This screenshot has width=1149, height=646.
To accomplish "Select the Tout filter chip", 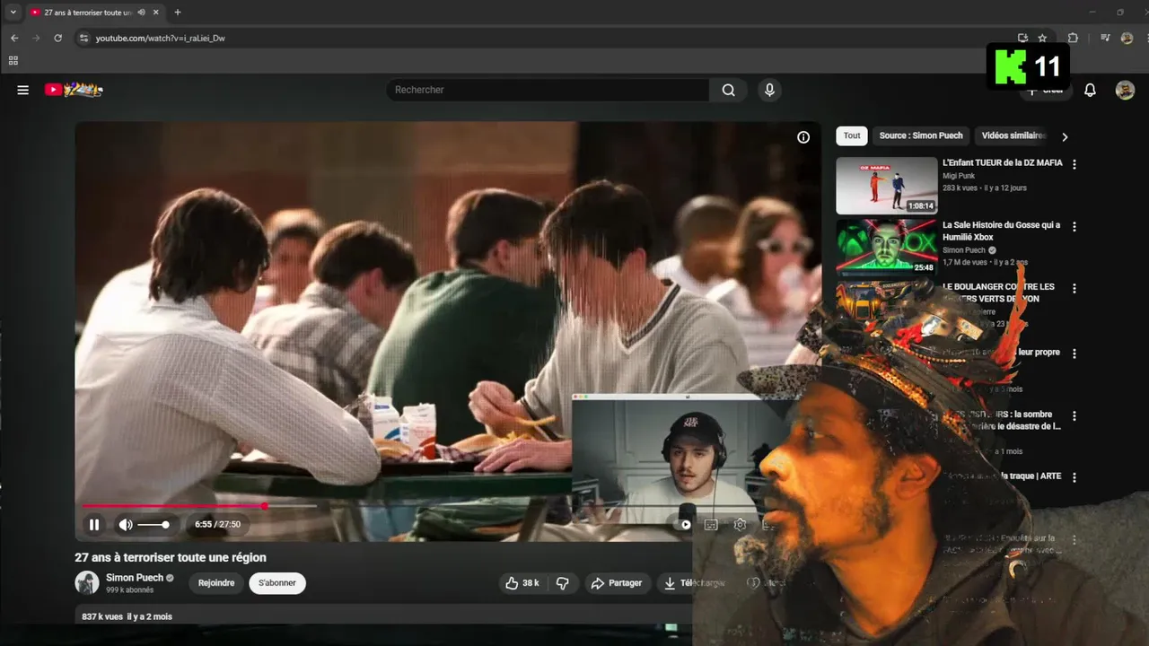I will 852,135.
